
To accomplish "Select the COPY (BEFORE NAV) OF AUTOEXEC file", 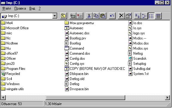I will coord(95,69).
